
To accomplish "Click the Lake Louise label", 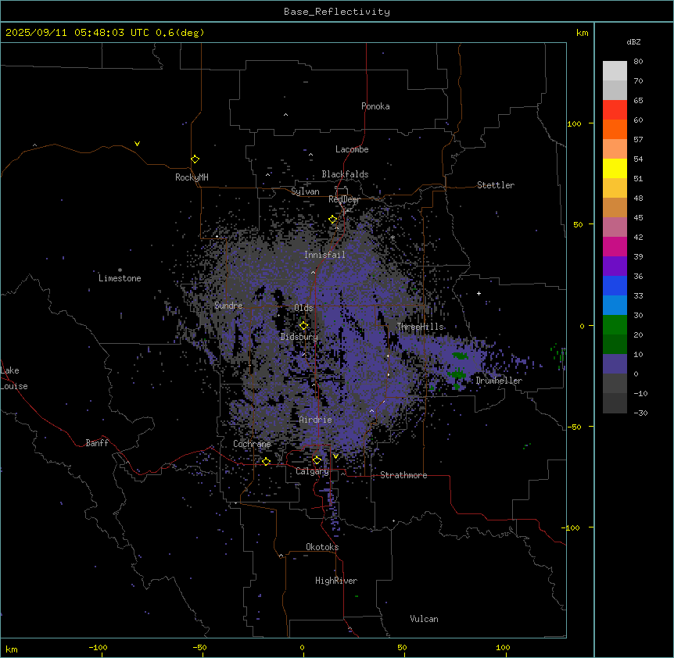I will [14, 378].
